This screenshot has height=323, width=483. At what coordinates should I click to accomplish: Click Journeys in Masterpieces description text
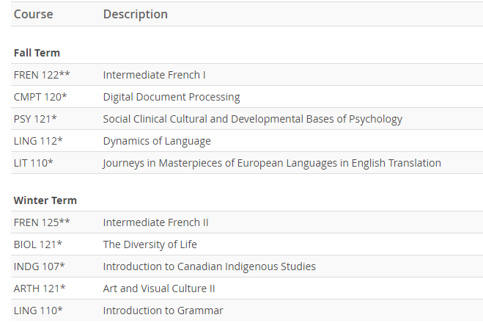(x=271, y=163)
